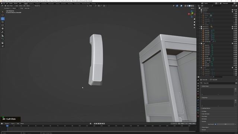
Task: Hide Texture set 2 collection in viewport
Action: tap(234, 28)
